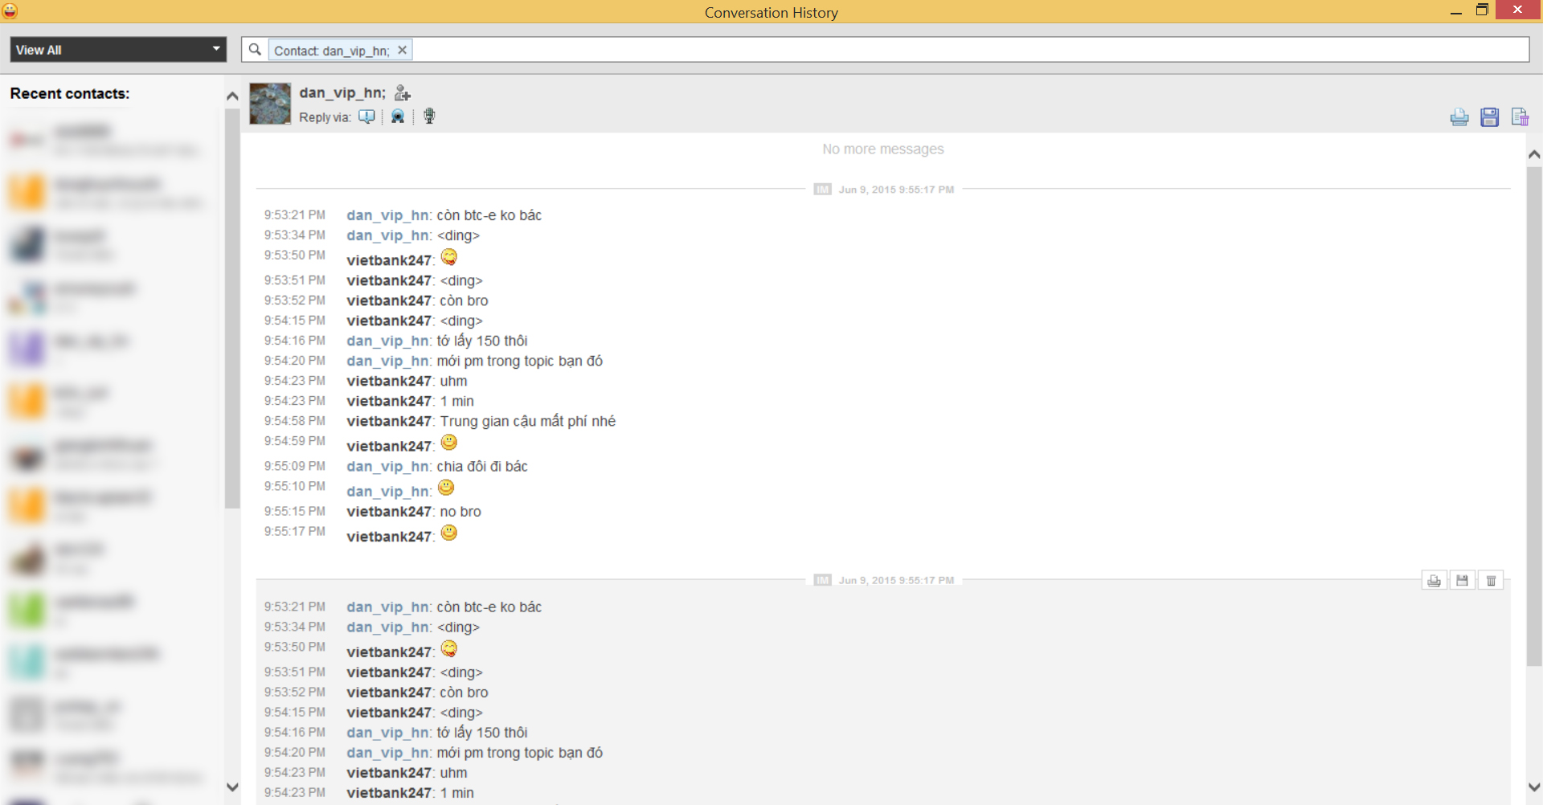
Task: Click the message "chia đôi đi bác"
Action: [482, 467]
